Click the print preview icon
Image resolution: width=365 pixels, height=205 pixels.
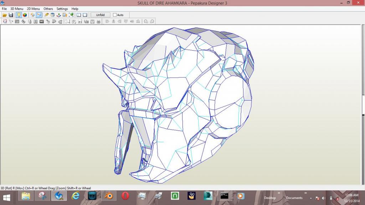tap(92, 21)
